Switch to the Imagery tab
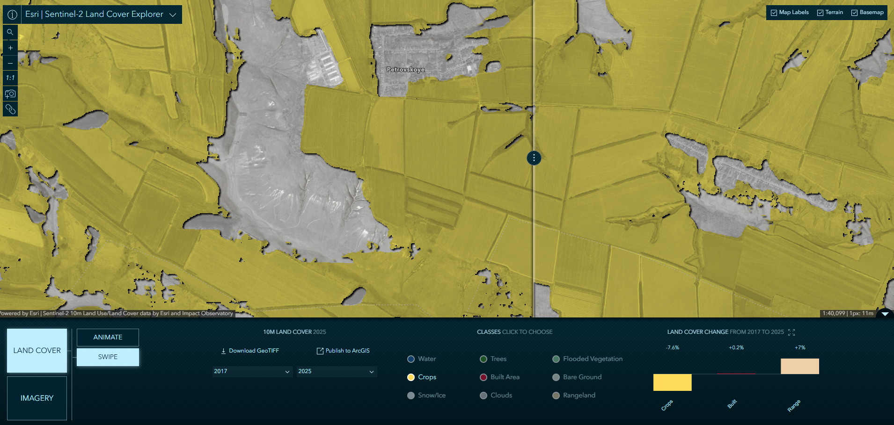Viewport: 894px width, 425px height. coord(37,398)
